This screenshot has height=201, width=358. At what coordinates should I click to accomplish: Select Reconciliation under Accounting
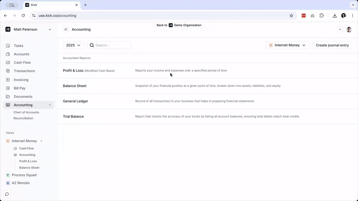click(23, 118)
